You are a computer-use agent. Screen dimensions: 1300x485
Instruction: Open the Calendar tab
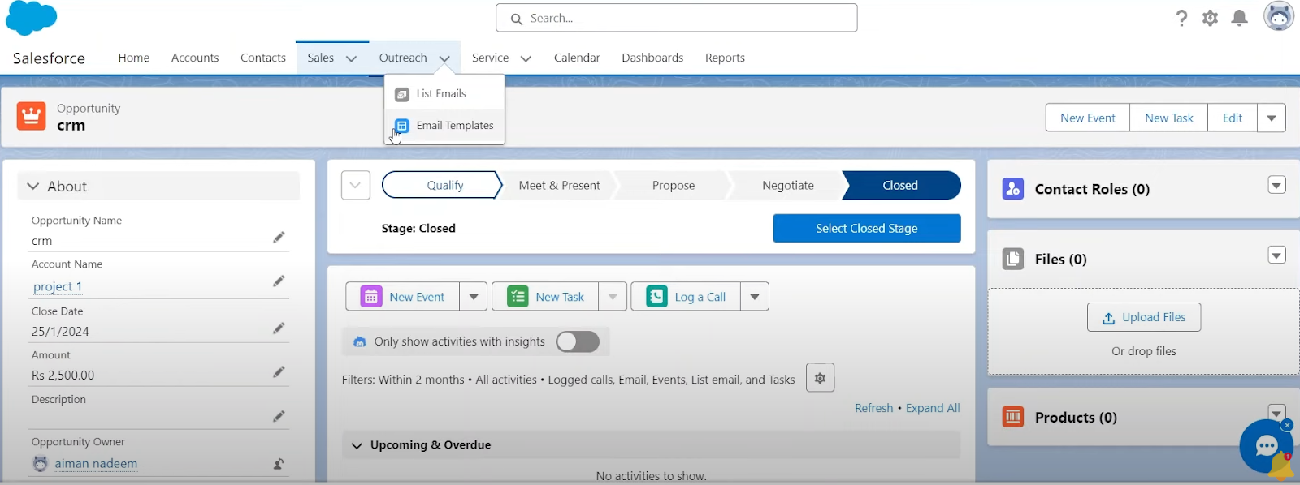tap(577, 58)
